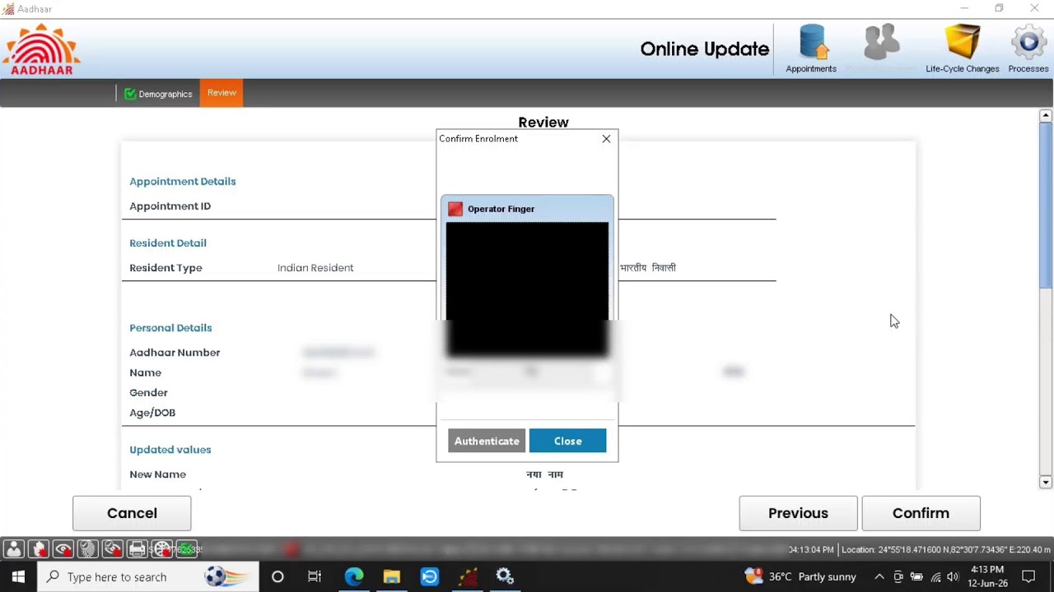Click the hand scanner status icon
This screenshot has width=1054, height=592.
[39, 549]
